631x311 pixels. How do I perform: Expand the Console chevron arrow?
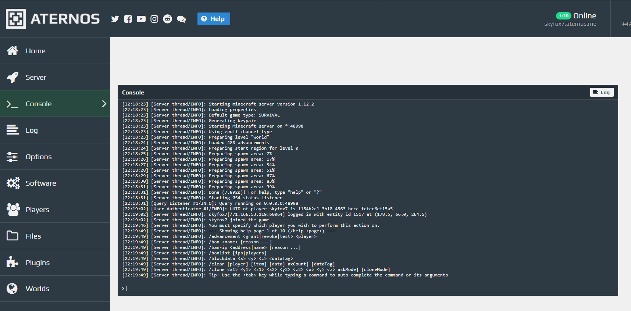click(104, 104)
